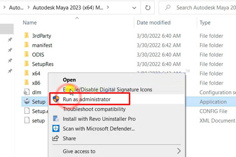Sort by the Name column header
236x157 pixels.
point(30,23)
